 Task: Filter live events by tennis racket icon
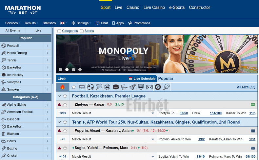tap(99, 87)
